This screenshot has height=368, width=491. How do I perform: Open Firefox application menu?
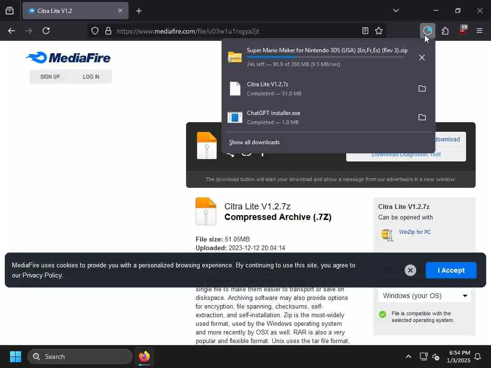(479, 31)
